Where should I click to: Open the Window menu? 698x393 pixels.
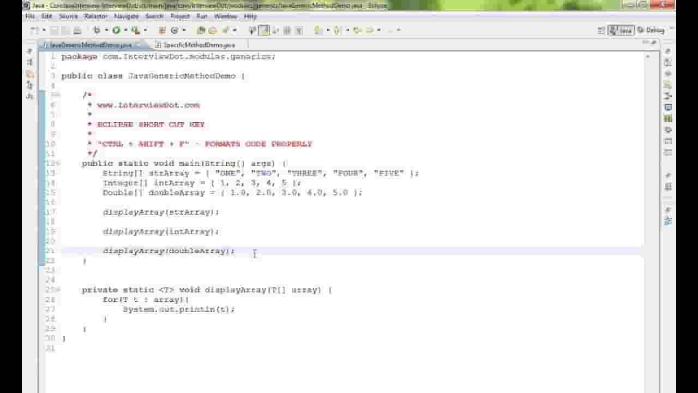click(226, 17)
